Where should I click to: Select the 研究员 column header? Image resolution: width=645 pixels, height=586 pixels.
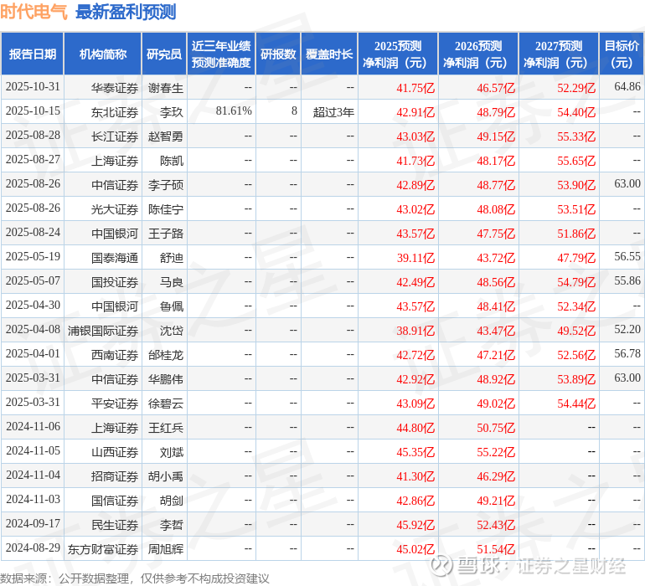coord(164,54)
